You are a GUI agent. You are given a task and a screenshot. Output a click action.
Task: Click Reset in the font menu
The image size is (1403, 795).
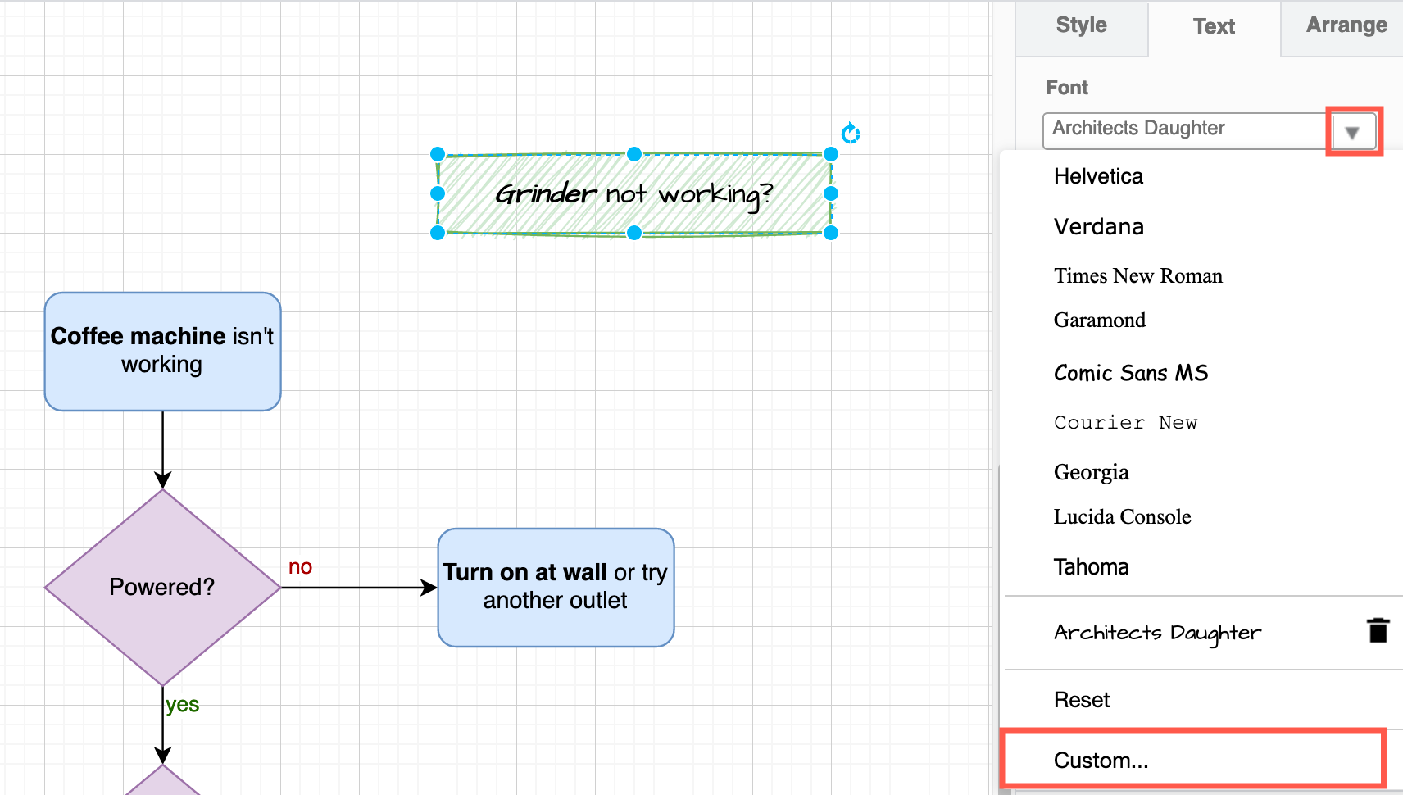pyautogui.click(x=1082, y=700)
